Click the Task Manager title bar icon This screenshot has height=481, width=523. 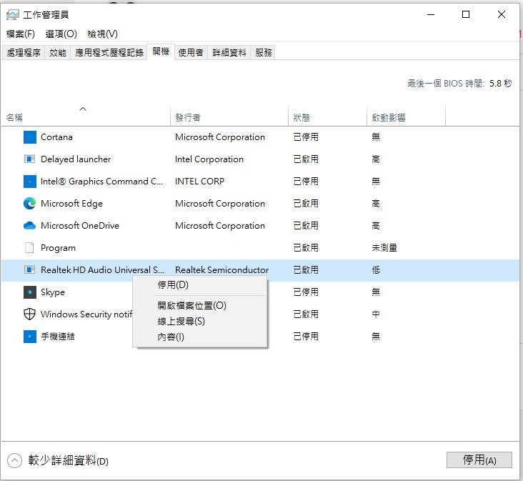coord(13,15)
